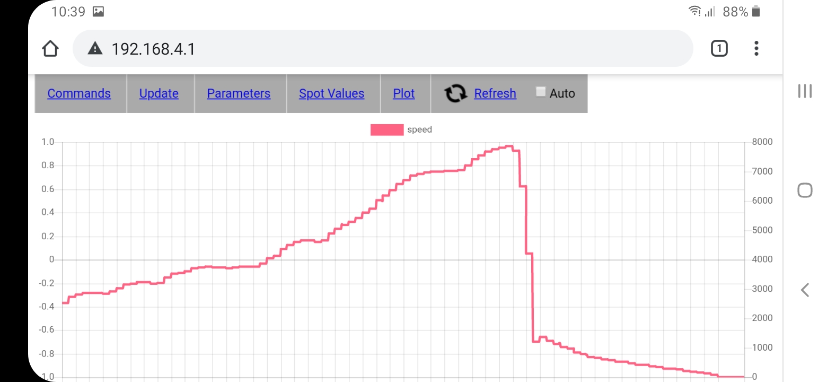Tap the Android back arrow button
The height and width of the screenshot is (382, 827).
click(x=805, y=290)
